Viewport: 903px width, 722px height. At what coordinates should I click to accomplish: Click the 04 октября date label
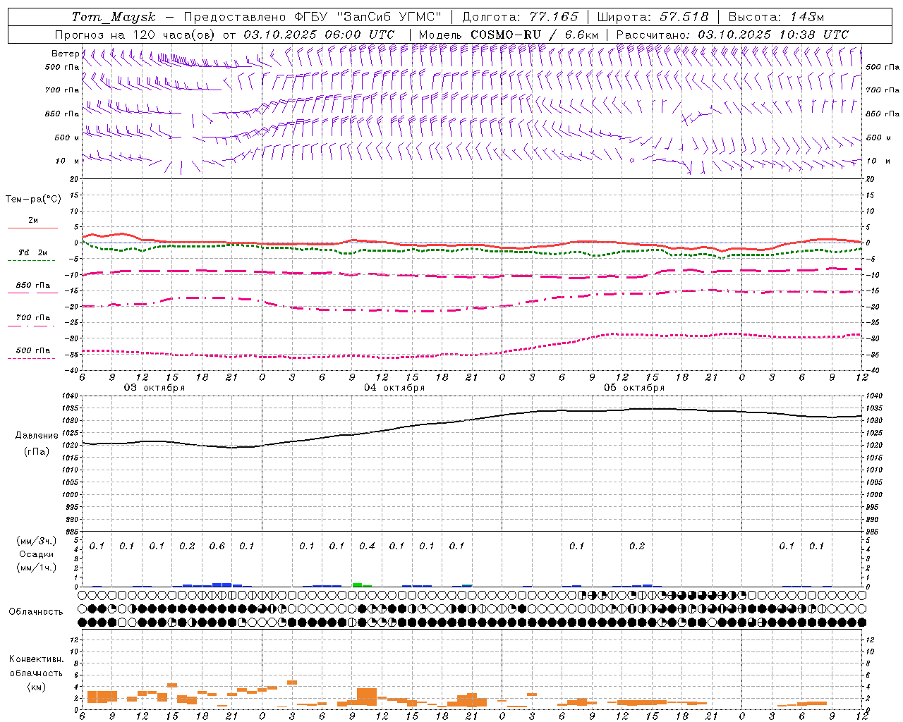[x=394, y=388]
